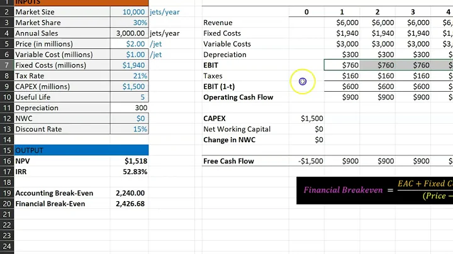This screenshot has height=254, width=453.
Task: Click the year 3 column heading
Action: (x=413, y=12)
